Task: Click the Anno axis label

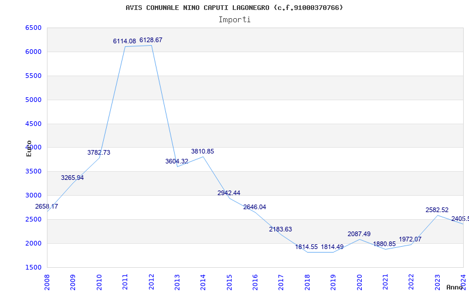Action: [454, 287]
